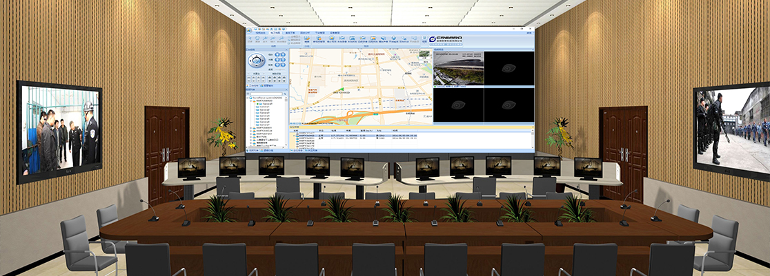Open the third ribbon tab
The image size is (770, 276).
pos(290,32)
